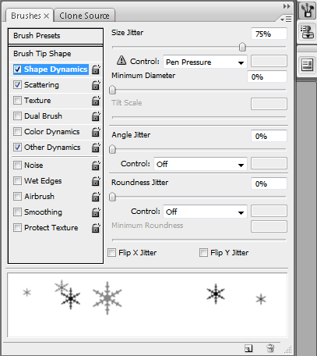This screenshot has height=356, width=317.
Task: Click the lock icon beside Protect Texture
Action: click(x=96, y=228)
